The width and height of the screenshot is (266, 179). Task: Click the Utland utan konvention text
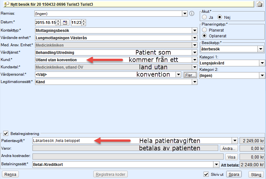point(56,60)
